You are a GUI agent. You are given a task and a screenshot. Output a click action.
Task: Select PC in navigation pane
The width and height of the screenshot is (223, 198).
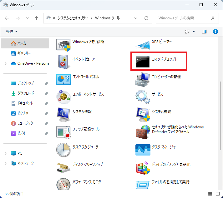(x=16, y=153)
